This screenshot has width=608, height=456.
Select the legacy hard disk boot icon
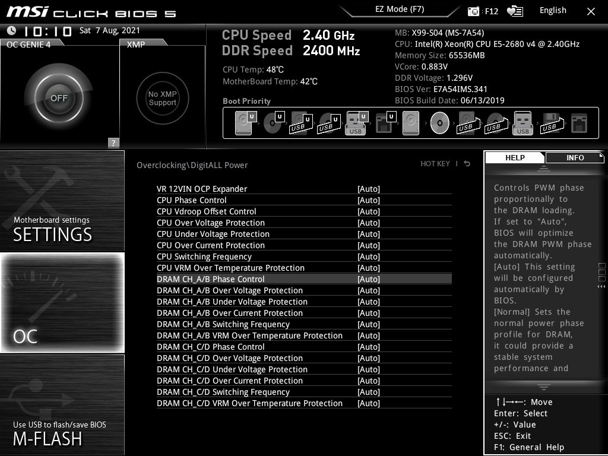411,123
